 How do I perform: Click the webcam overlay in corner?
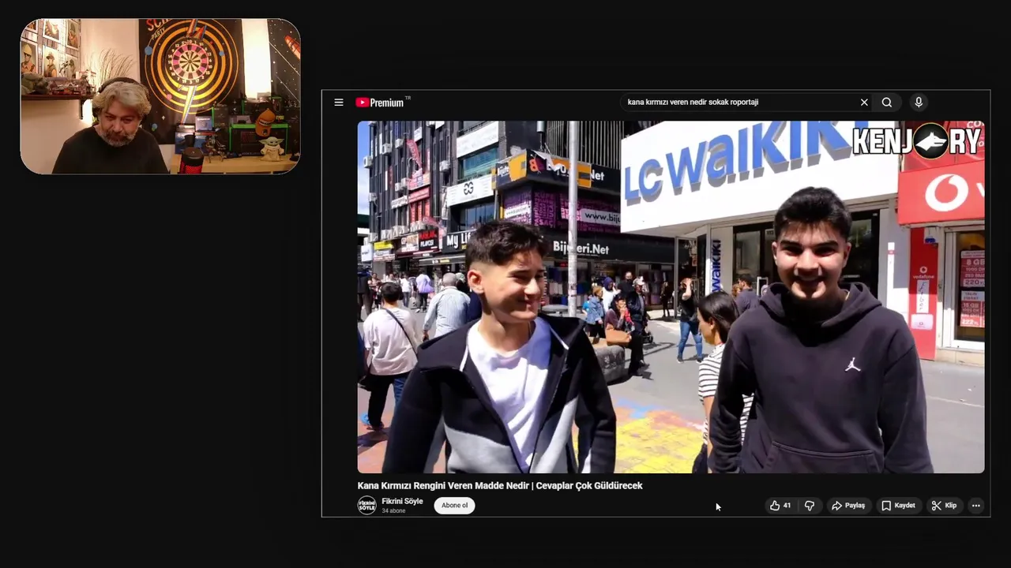(x=160, y=96)
